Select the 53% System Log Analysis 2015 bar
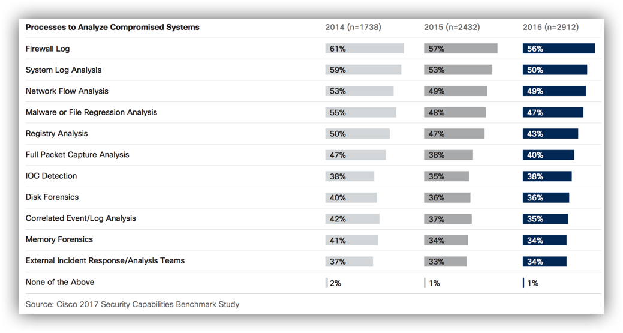Screen dimensions: 623x333 pos(458,70)
